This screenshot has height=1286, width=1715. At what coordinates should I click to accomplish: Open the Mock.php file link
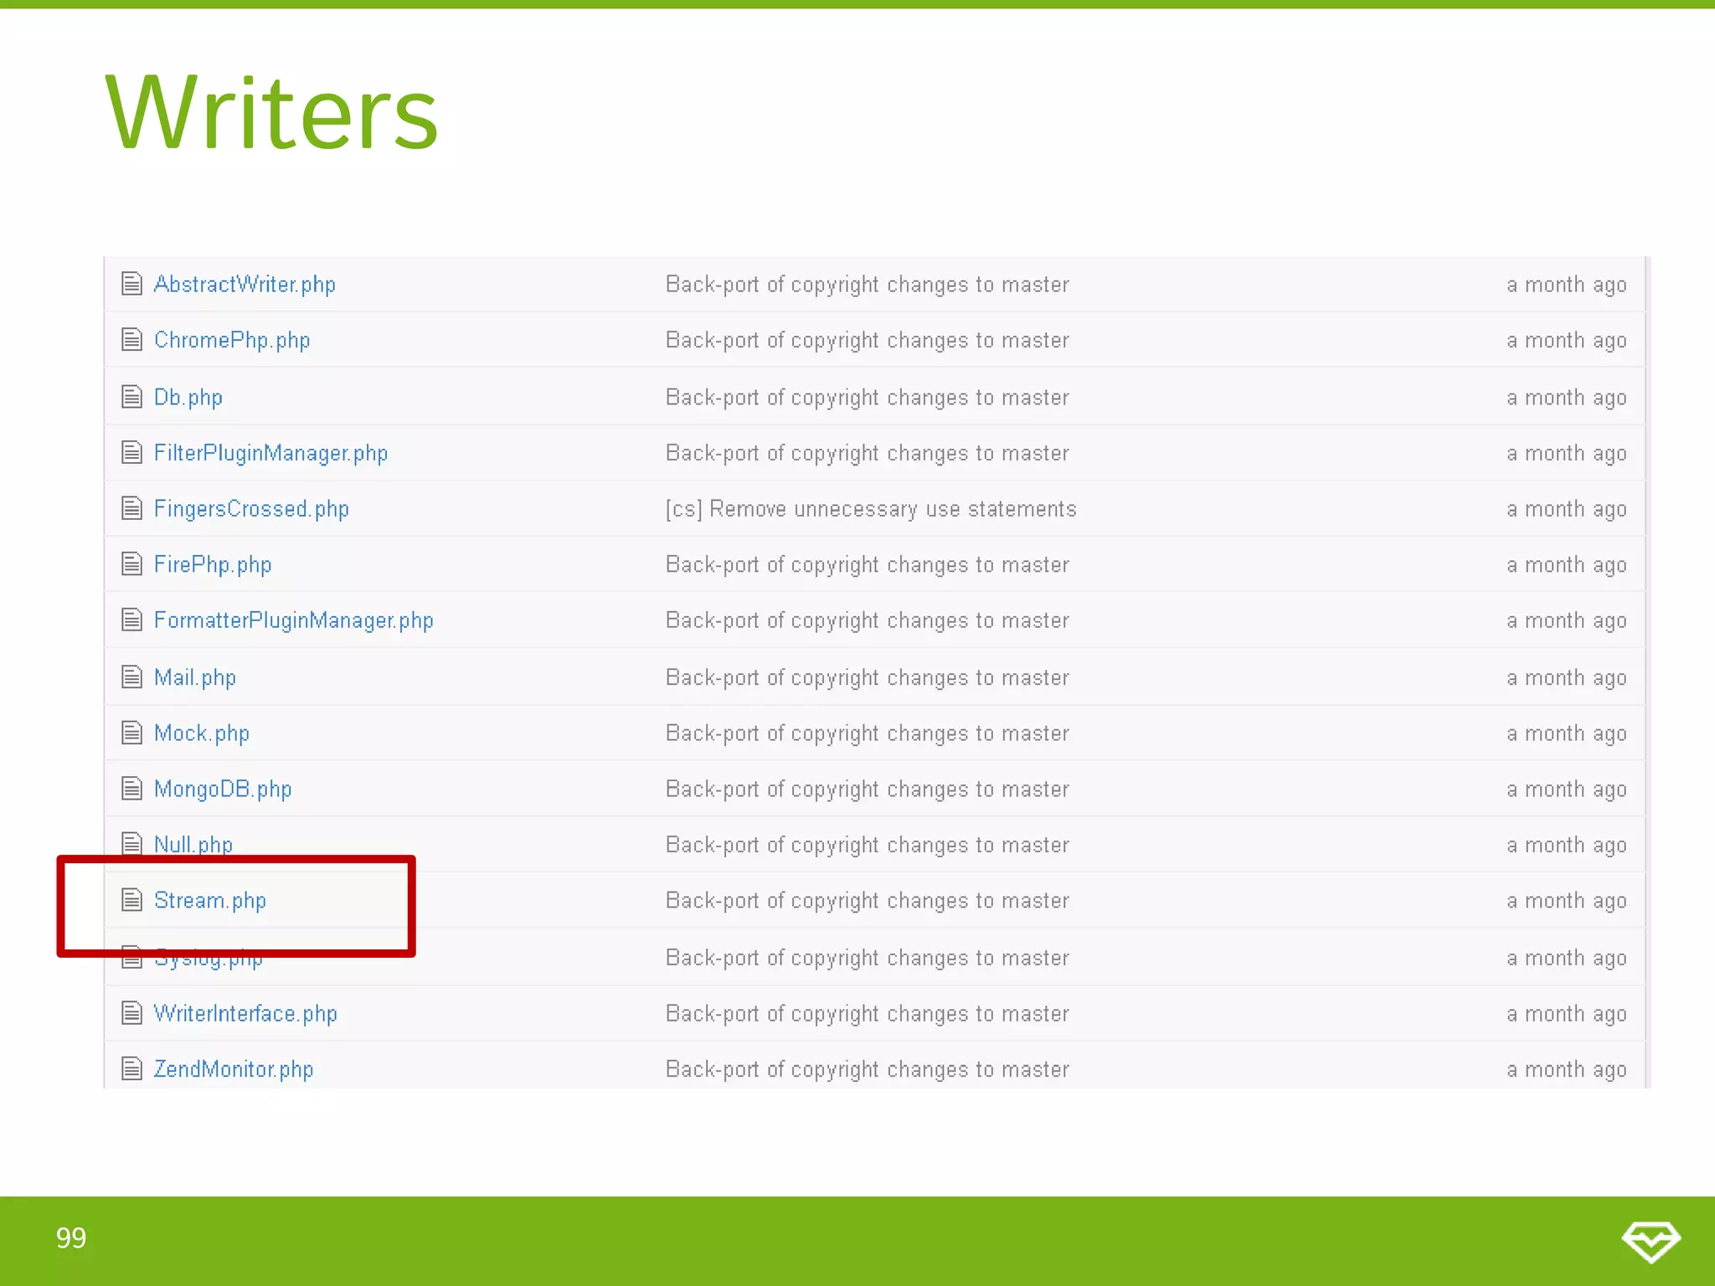coord(202,733)
